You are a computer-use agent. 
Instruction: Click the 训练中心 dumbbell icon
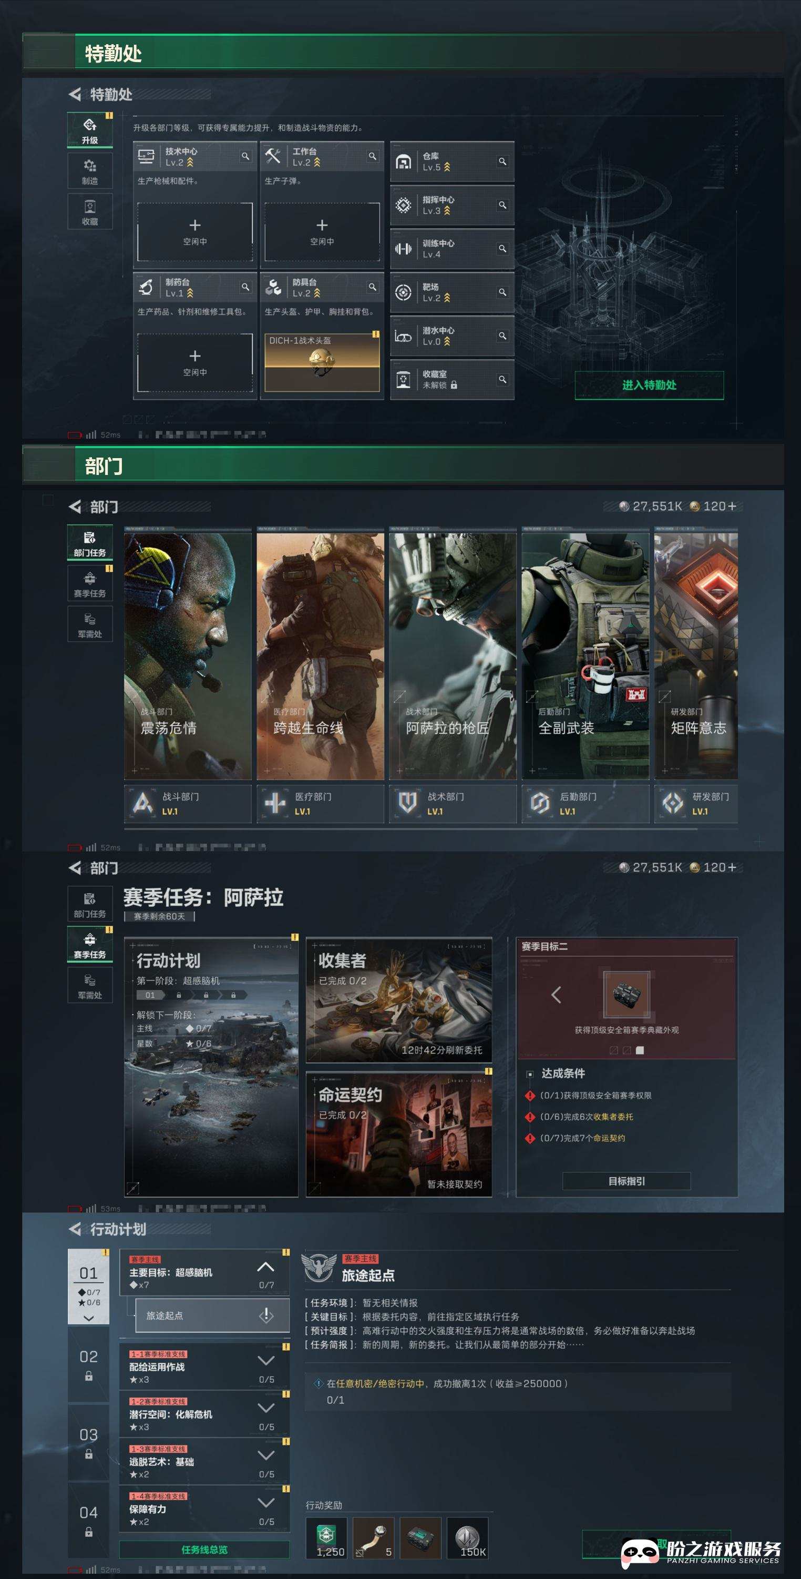point(403,249)
